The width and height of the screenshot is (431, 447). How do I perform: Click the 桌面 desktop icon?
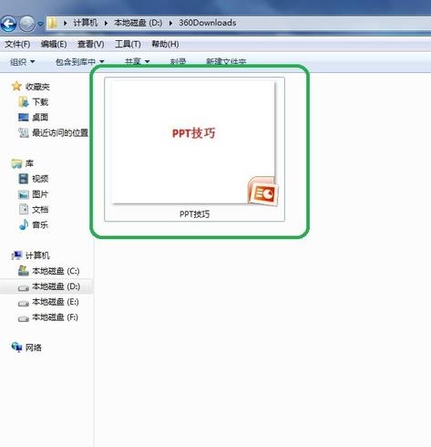(24, 118)
